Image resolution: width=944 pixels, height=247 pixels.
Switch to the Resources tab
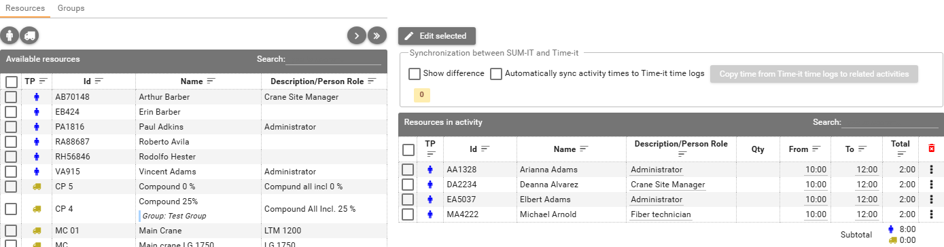(x=24, y=8)
